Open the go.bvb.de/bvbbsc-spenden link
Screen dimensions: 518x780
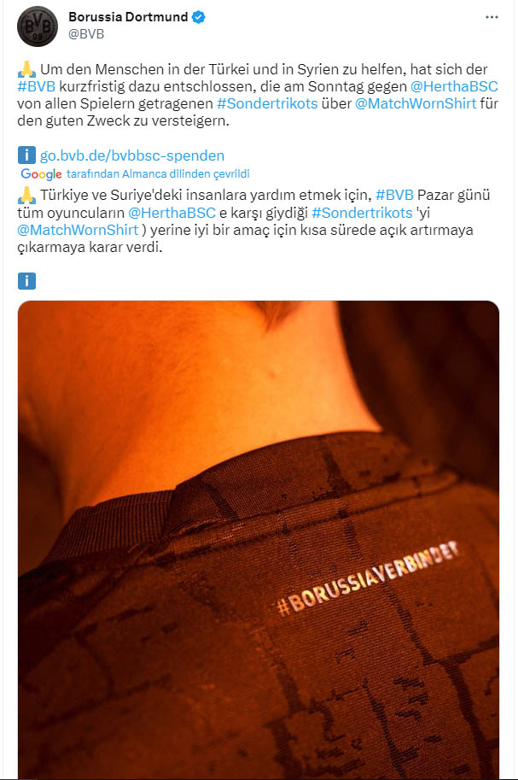click(132, 155)
